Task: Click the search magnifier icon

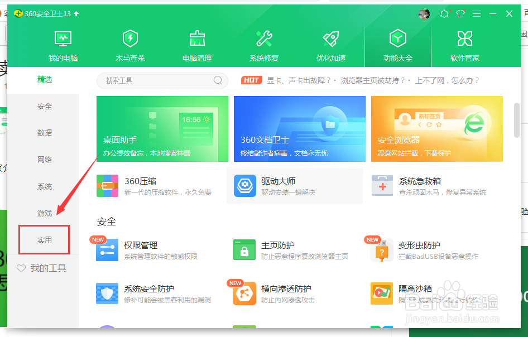Action: click(218, 80)
